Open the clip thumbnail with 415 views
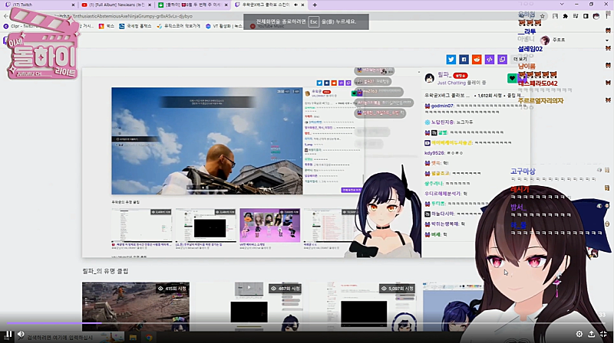The width and height of the screenshot is (614, 343). (136, 302)
